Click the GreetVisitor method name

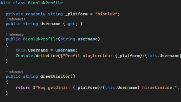click(x=55, y=76)
